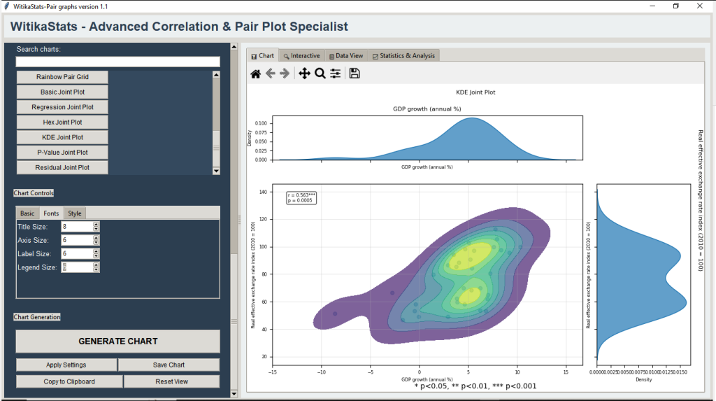Focus the Search charts input field
The width and height of the screenshot is (716, 401).
(x=117, y=62)
